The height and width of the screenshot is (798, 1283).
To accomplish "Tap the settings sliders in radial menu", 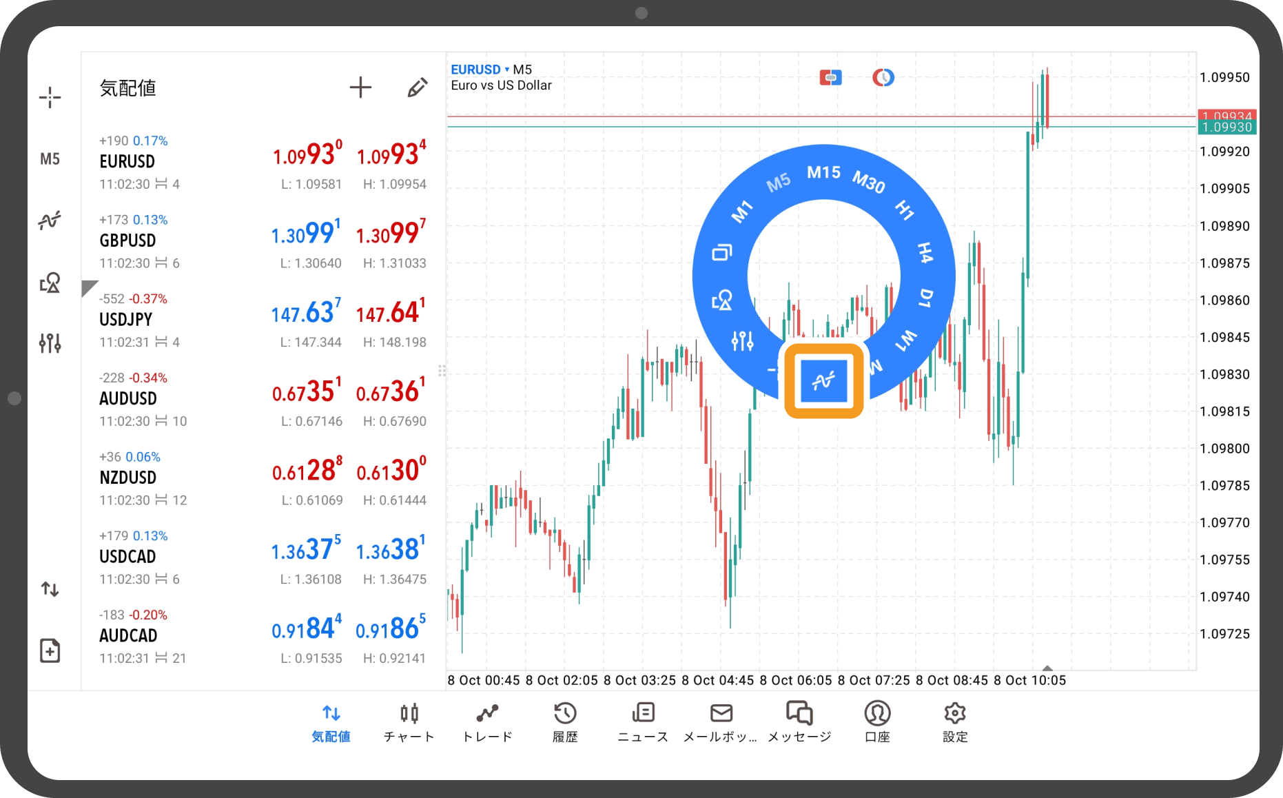I will [743, 340].
